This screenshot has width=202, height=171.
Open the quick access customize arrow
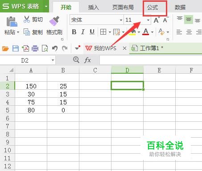[x=78, y=48]
